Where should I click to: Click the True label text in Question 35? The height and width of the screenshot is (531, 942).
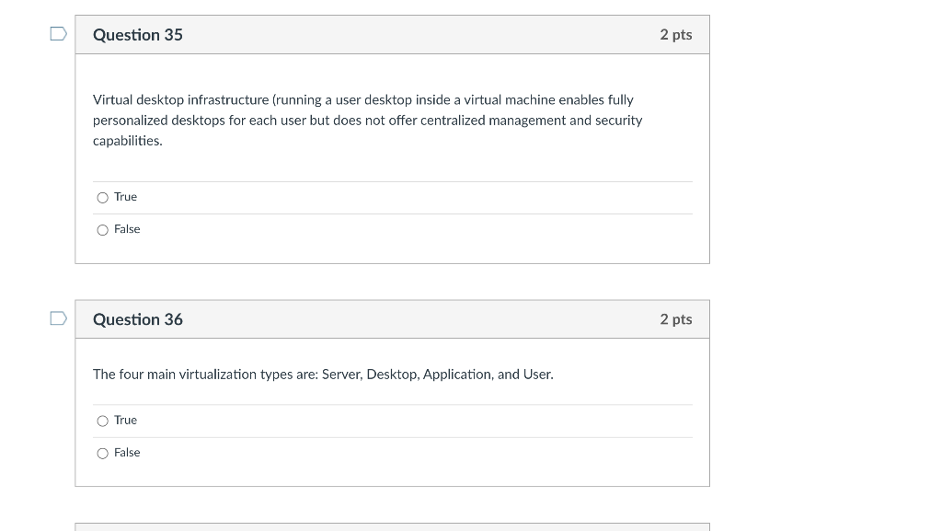click(125, 197)
